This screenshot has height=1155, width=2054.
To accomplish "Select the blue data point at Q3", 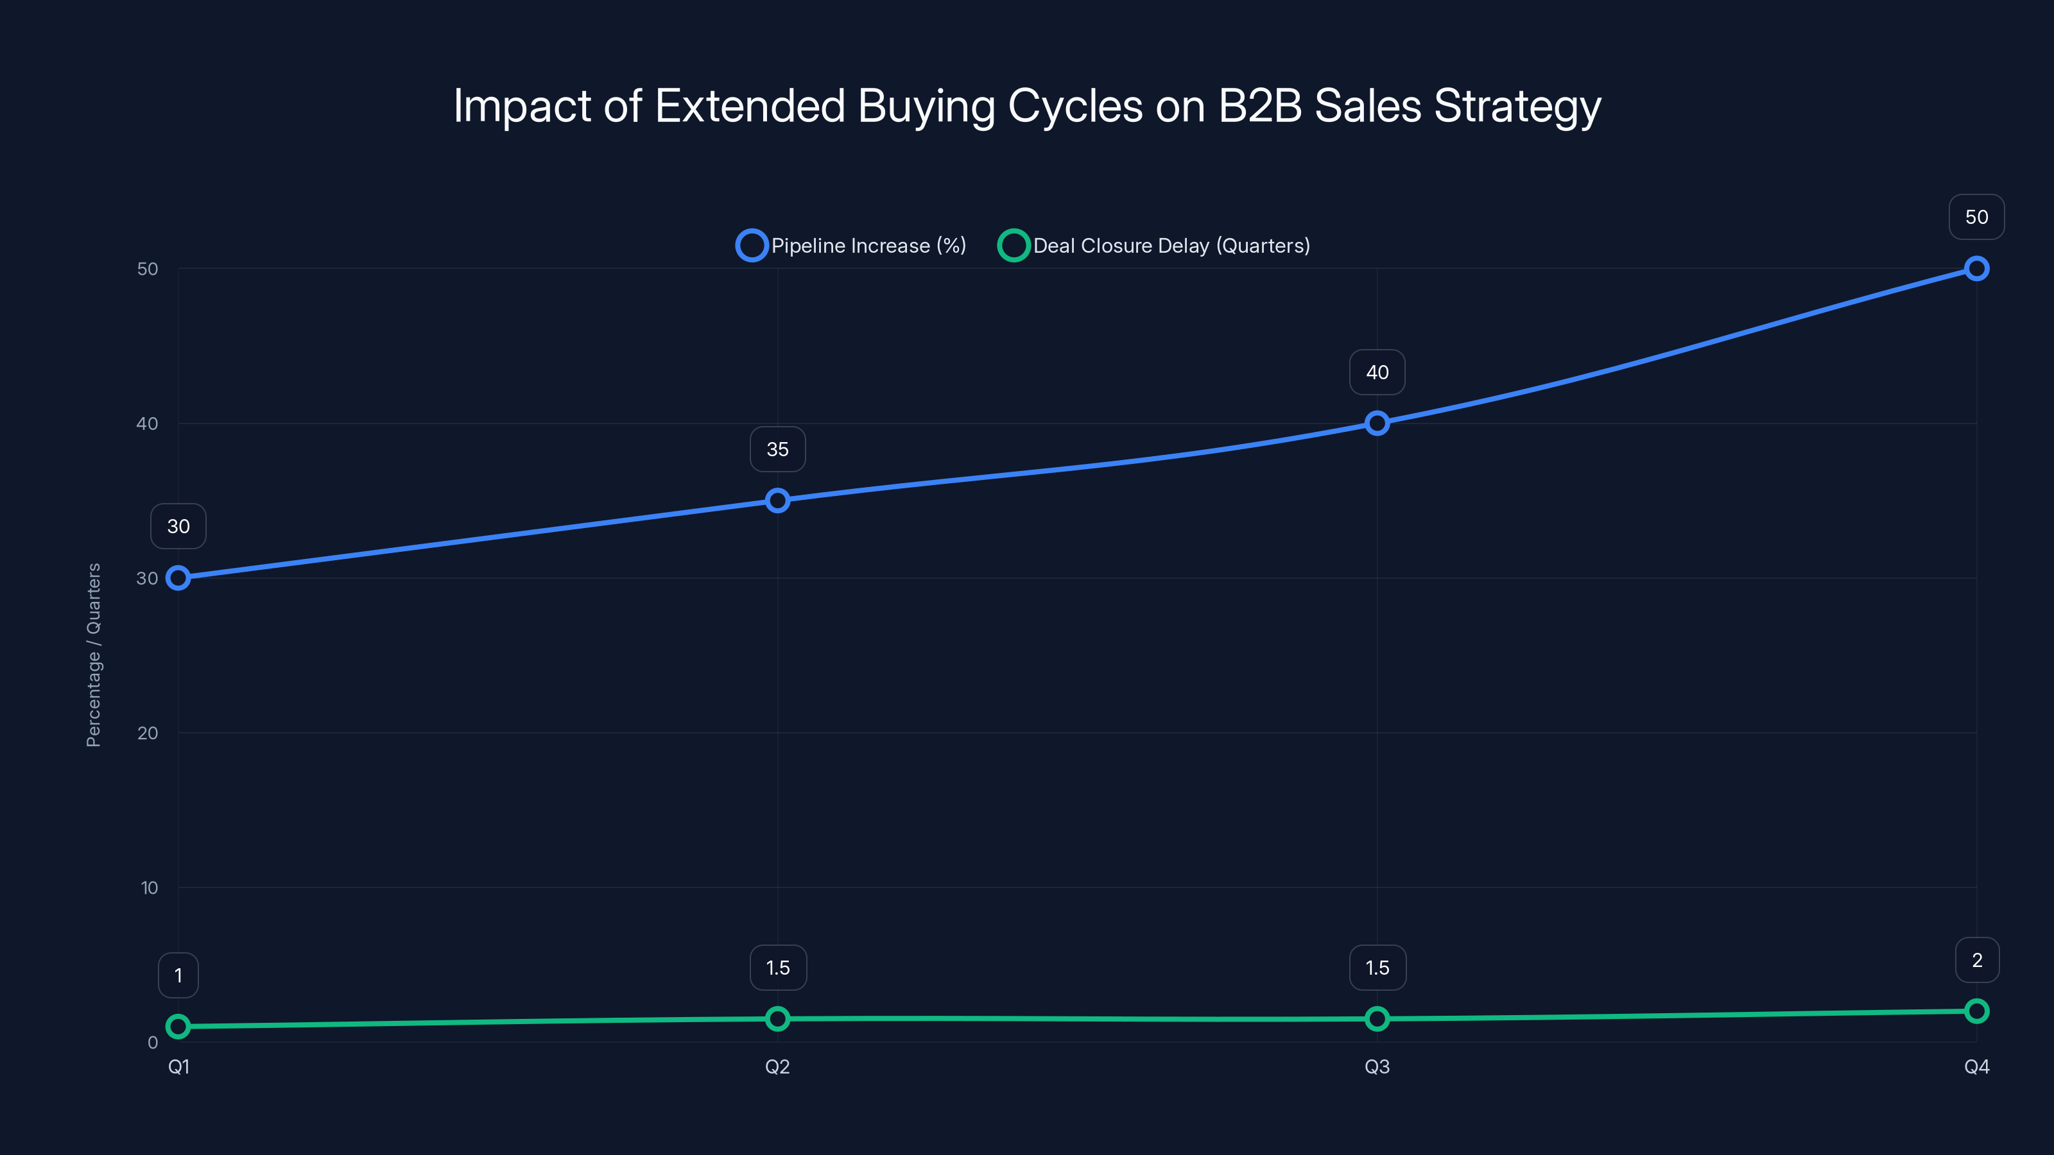I will coord(1377,422).
